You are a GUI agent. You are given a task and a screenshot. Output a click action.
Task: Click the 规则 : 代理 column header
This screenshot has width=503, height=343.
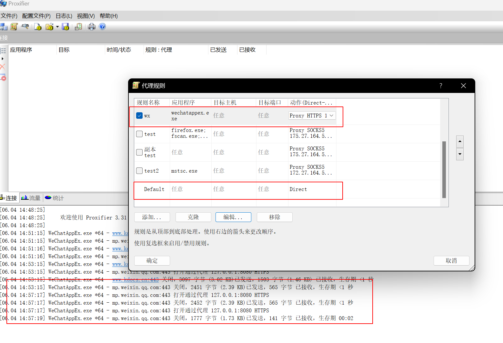click(x=176, y=50)
